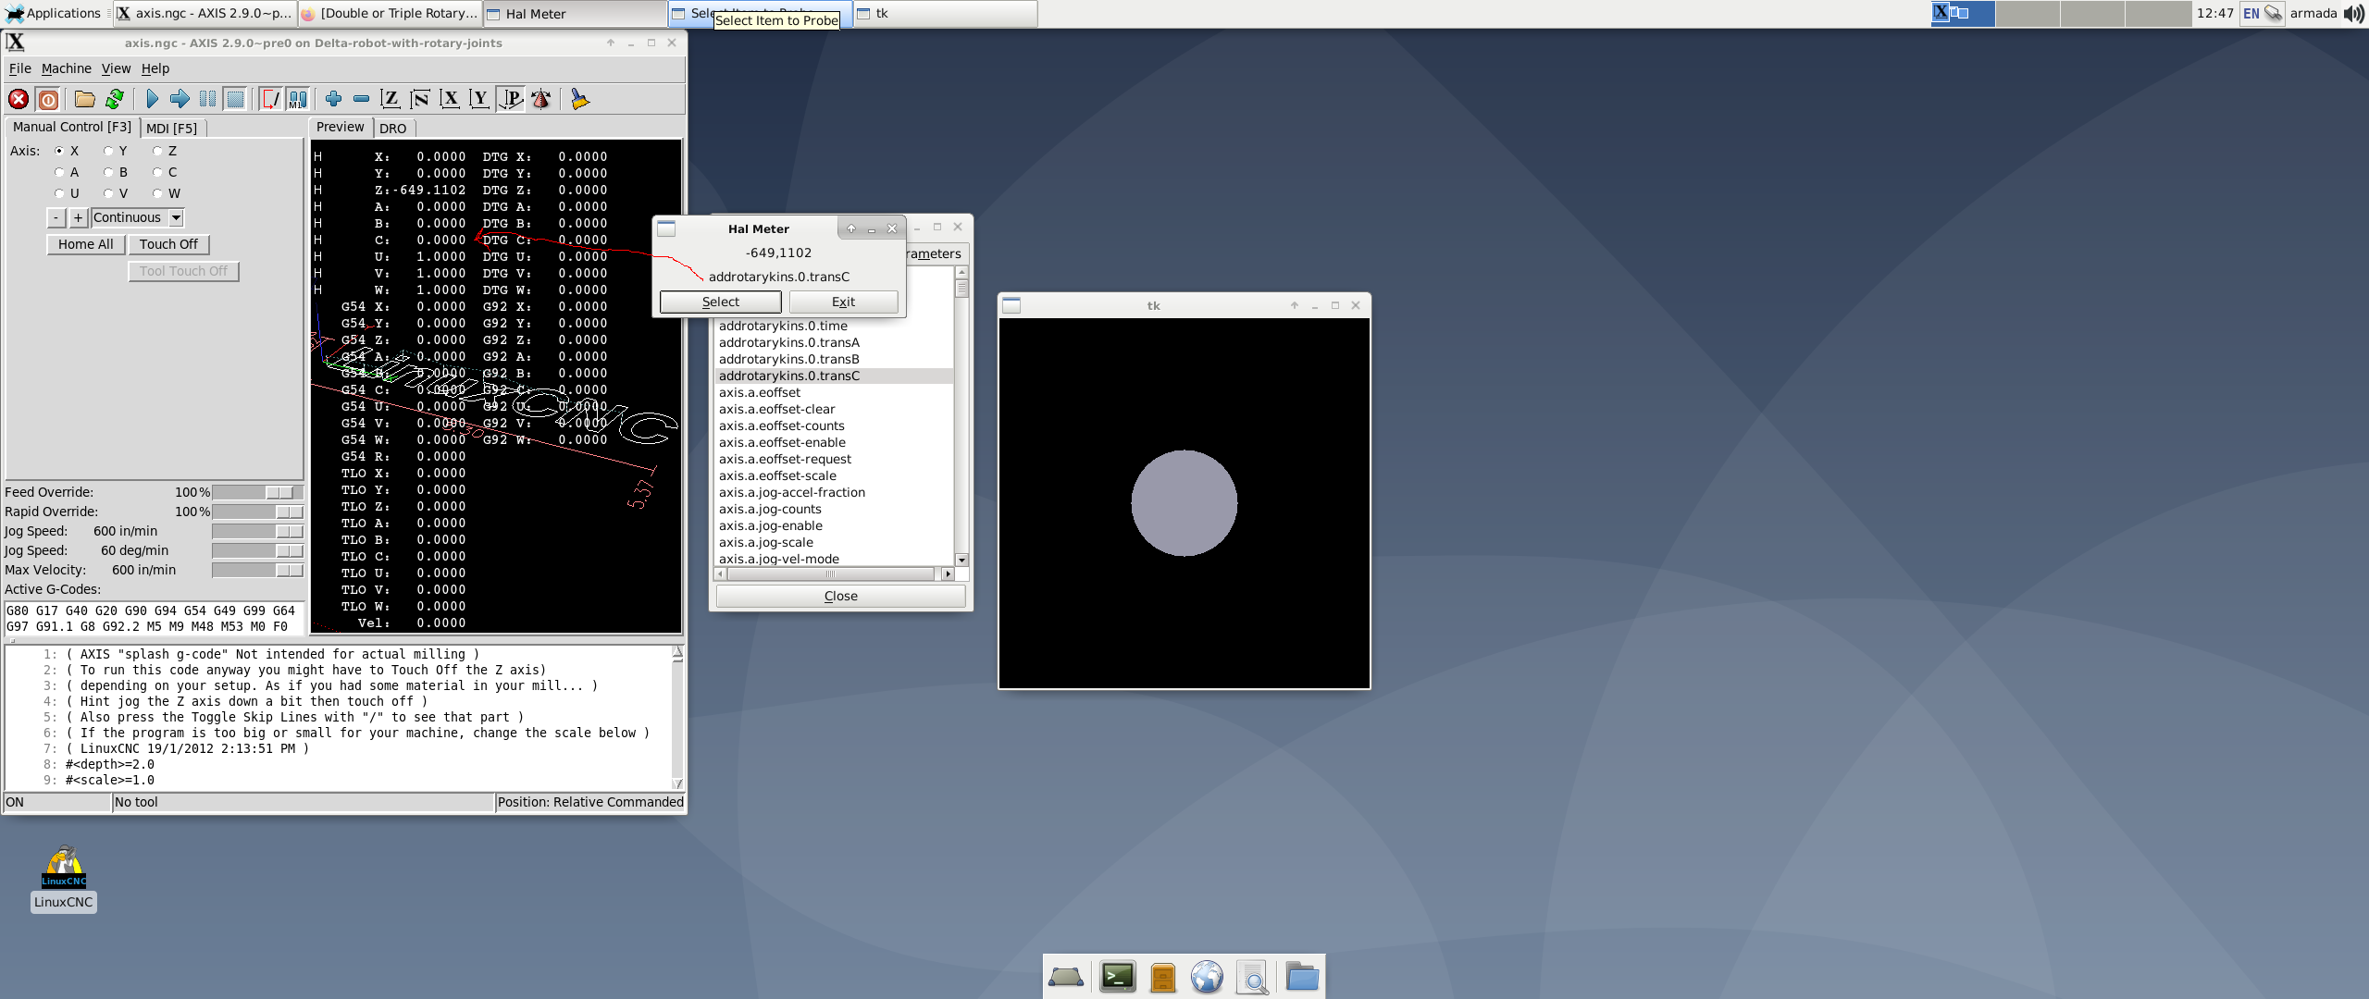
Task: Open the Applications menu in top panel
Action: point(55,13)
